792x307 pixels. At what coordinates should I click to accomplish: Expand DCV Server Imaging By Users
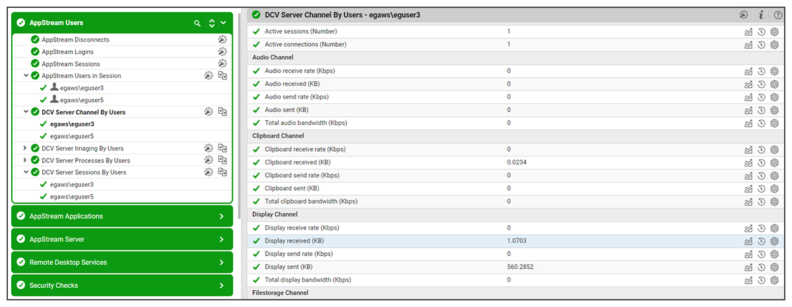26,149
